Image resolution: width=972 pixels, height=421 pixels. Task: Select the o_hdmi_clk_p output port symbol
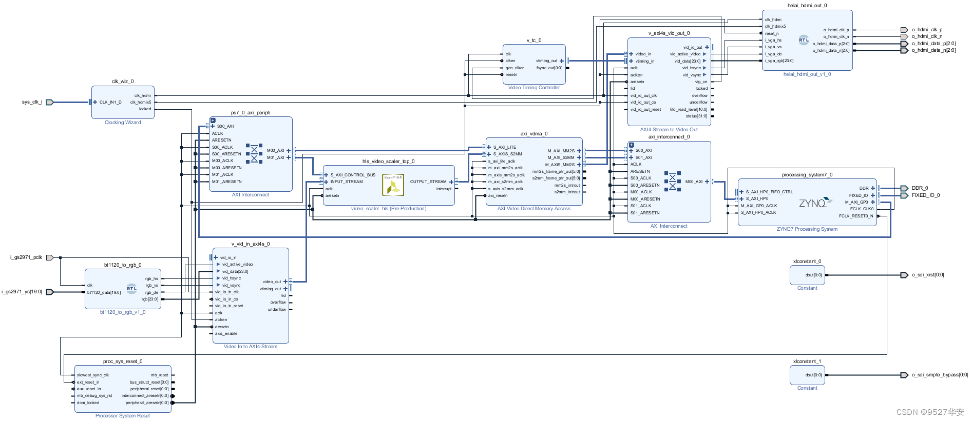tap(904, 30)
